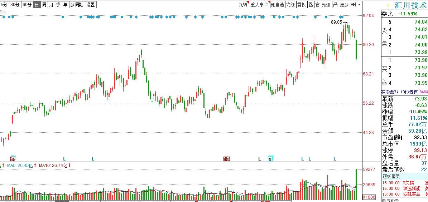This screenshot has width=428, height=202.
Task: Click the 窗 window layout button
Action: click(x=317, y=4)
